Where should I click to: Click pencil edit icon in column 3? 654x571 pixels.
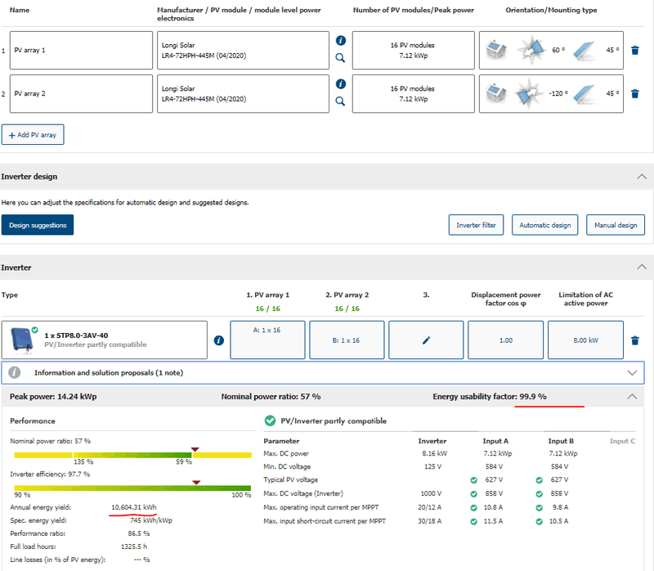point(425,340)
